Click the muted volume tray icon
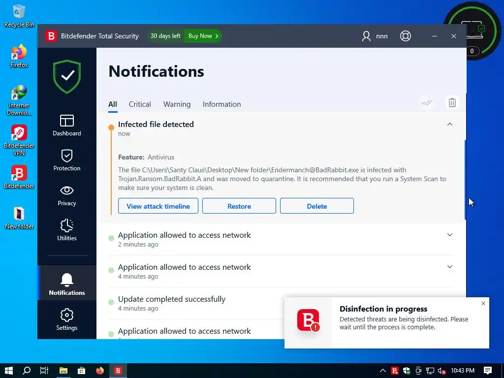 (x=442, y=371)
